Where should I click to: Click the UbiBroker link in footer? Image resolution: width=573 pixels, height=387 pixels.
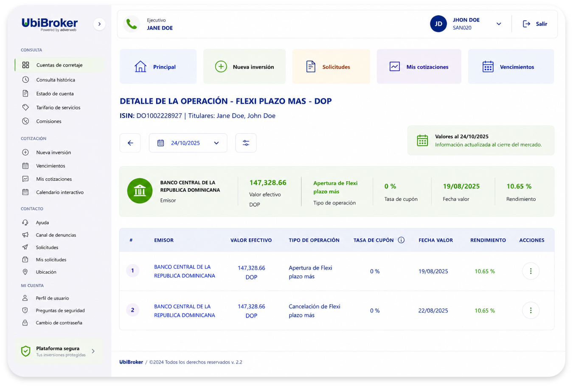(x=131, y=362)
